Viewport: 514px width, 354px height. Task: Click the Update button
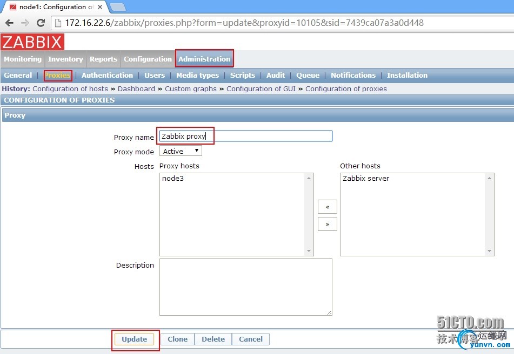click(135, 339)
